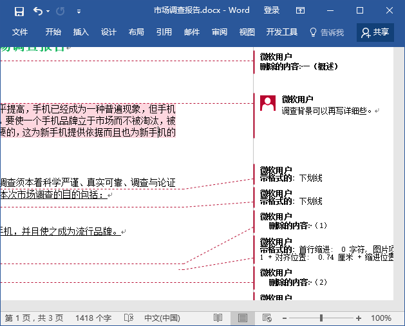Save the document with the floppy icon
The width and height of the screenshot is (405, 326).
click(x=19, y=11)
